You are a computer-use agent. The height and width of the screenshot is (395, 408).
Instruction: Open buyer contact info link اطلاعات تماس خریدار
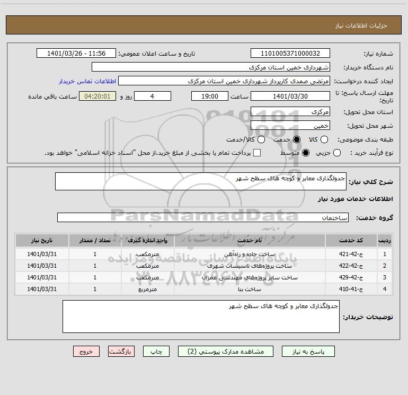coord(87,81)
